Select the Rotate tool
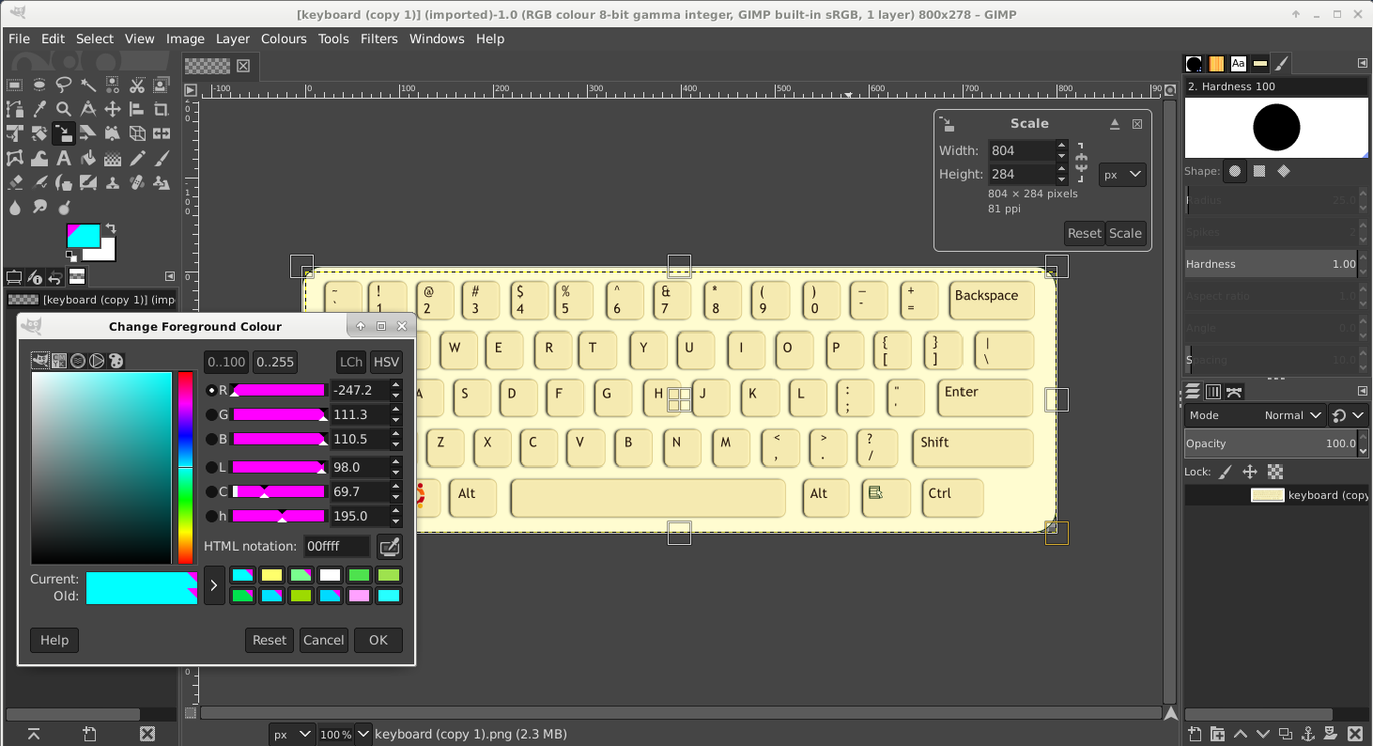Viewport: 1373px width, 746px height. [39, 134]
